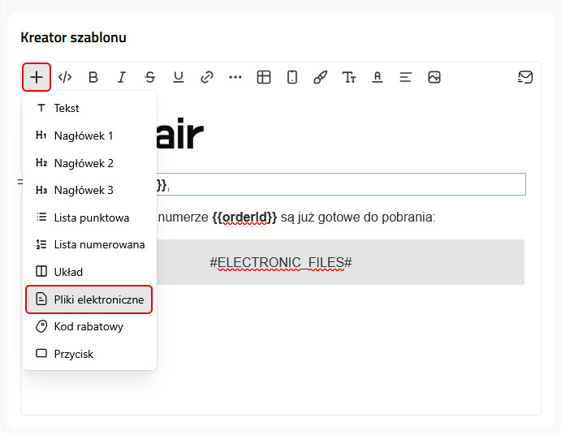
Task: Open text alignment options
Action: point(405,77)
